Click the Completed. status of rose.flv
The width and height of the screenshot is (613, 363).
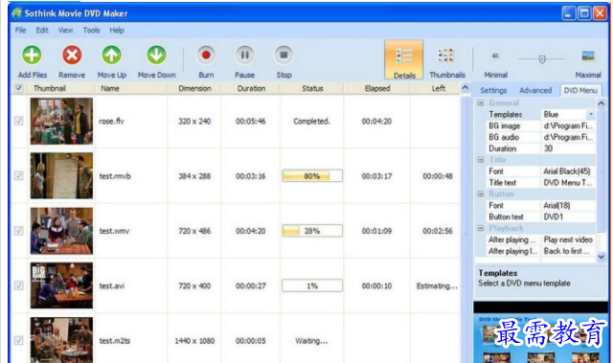(x=311, y=121)
